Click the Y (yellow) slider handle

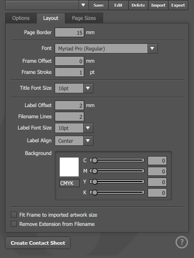pos(94,182)
